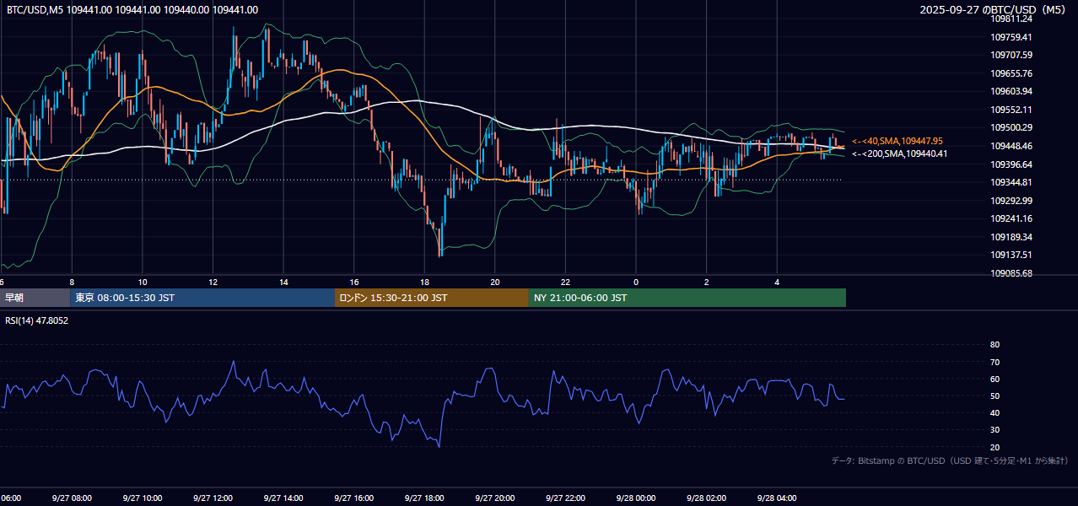Click hour tick 0 below price chart
Screen dimensions: 1078x506
(636, 282)
